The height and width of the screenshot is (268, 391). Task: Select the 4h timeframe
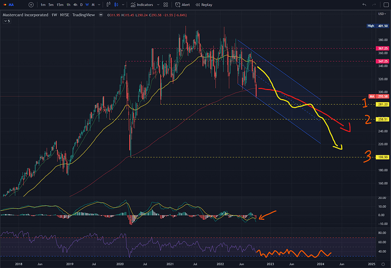click(x=75, y=5)
